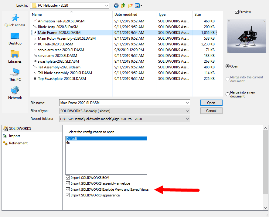Click the Open button

pos(211,103)
